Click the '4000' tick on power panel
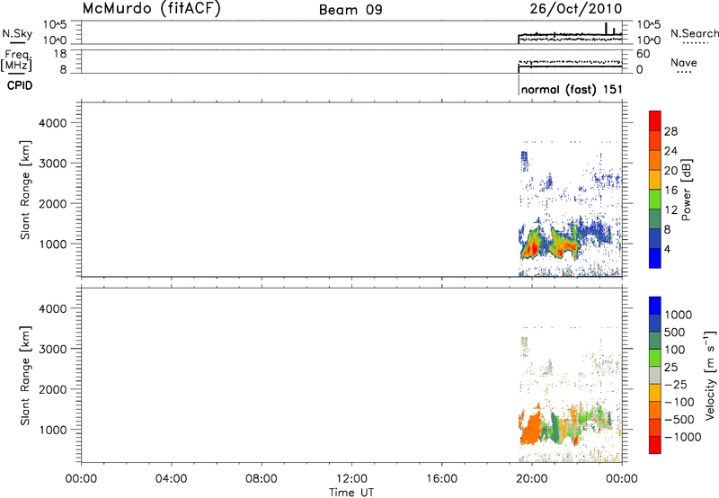719x498 pixels. click(x=53, y=123)
